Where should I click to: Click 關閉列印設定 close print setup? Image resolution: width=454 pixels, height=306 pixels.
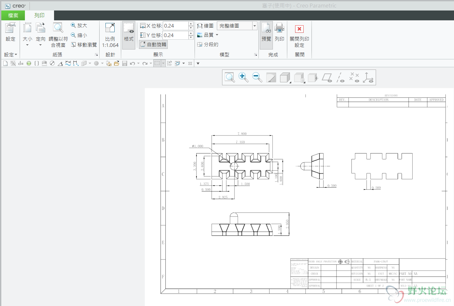299,36
